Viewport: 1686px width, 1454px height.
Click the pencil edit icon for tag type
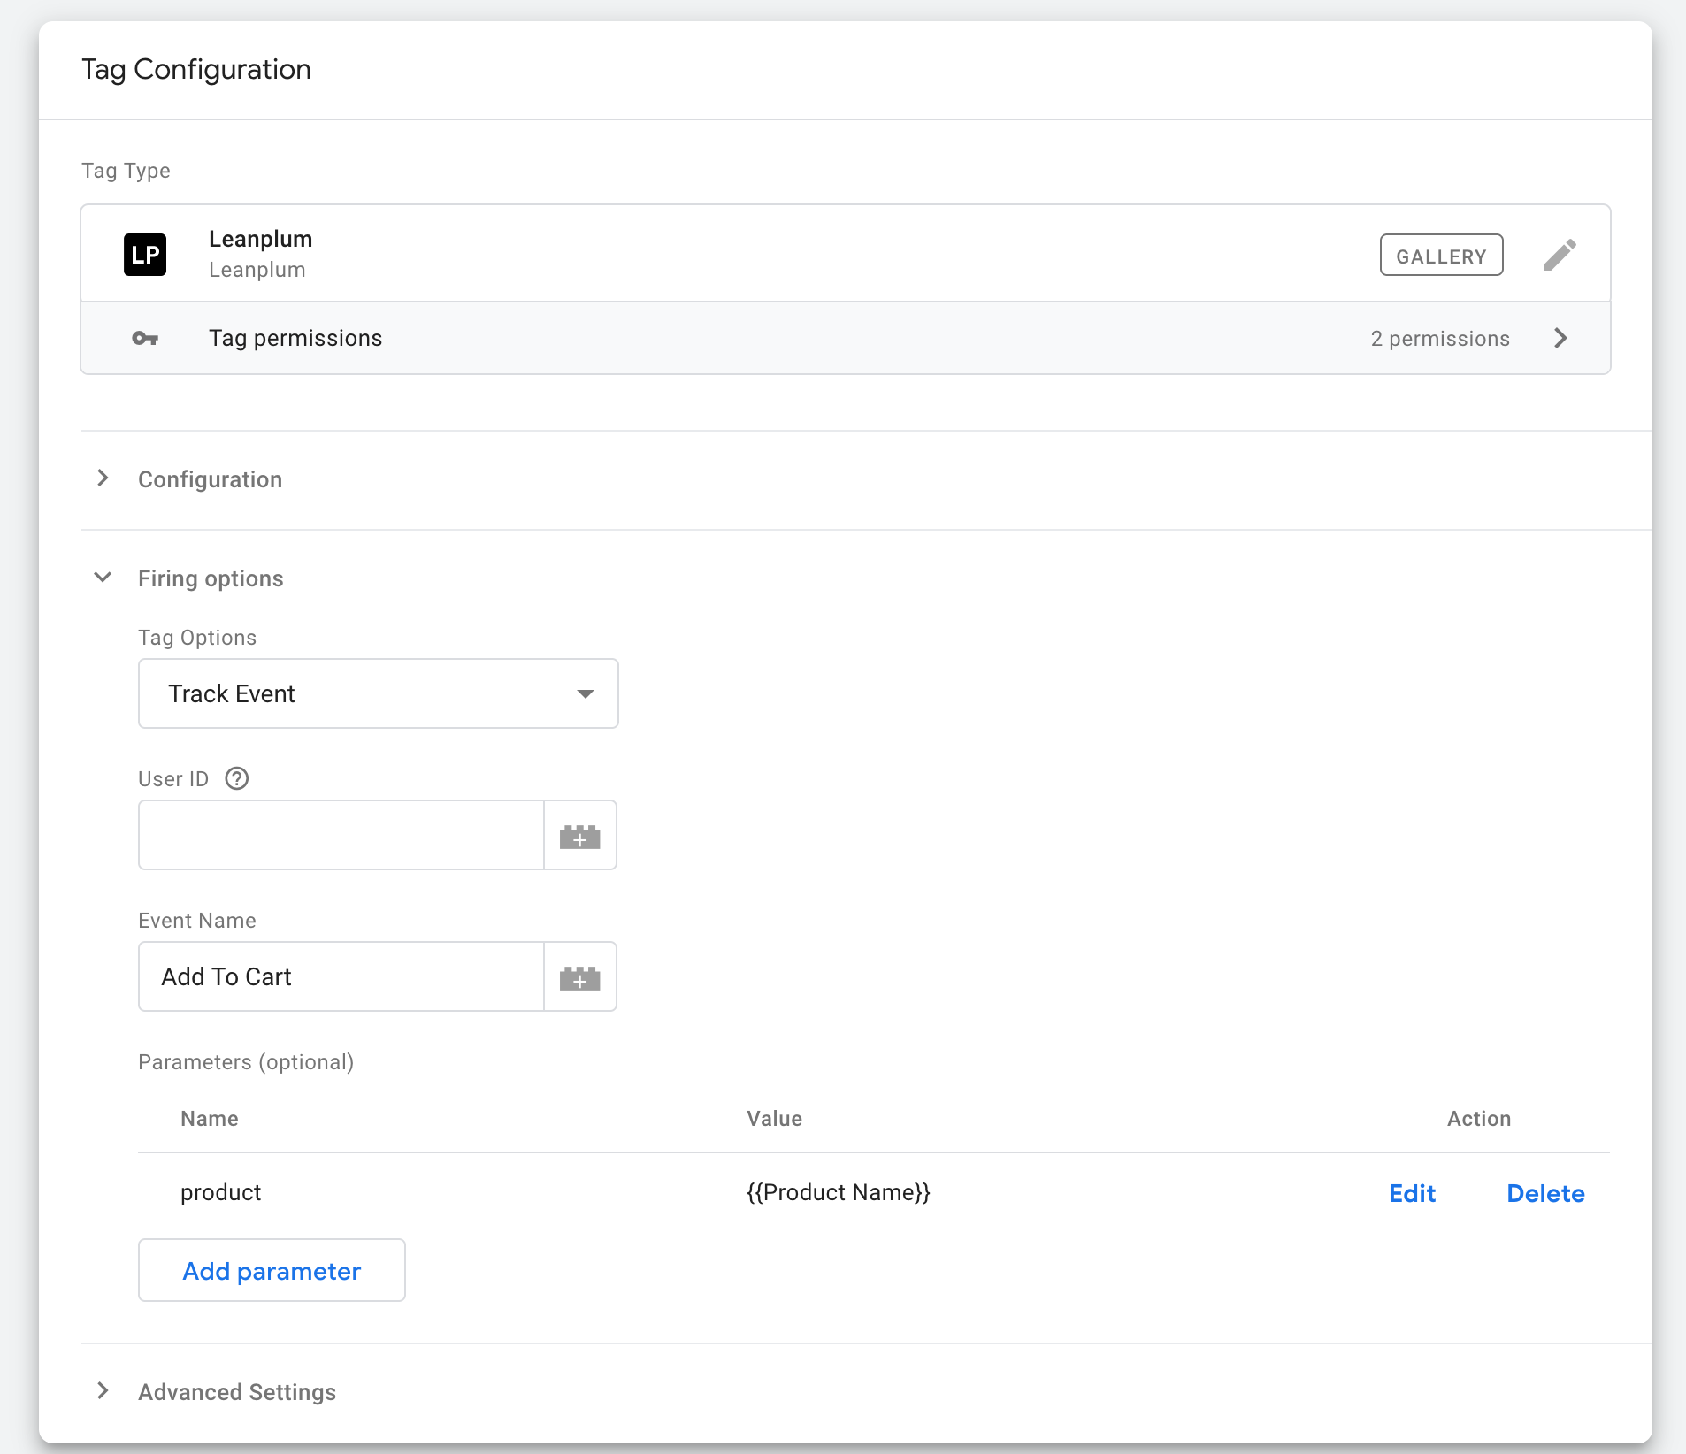tap(1560, 255)
